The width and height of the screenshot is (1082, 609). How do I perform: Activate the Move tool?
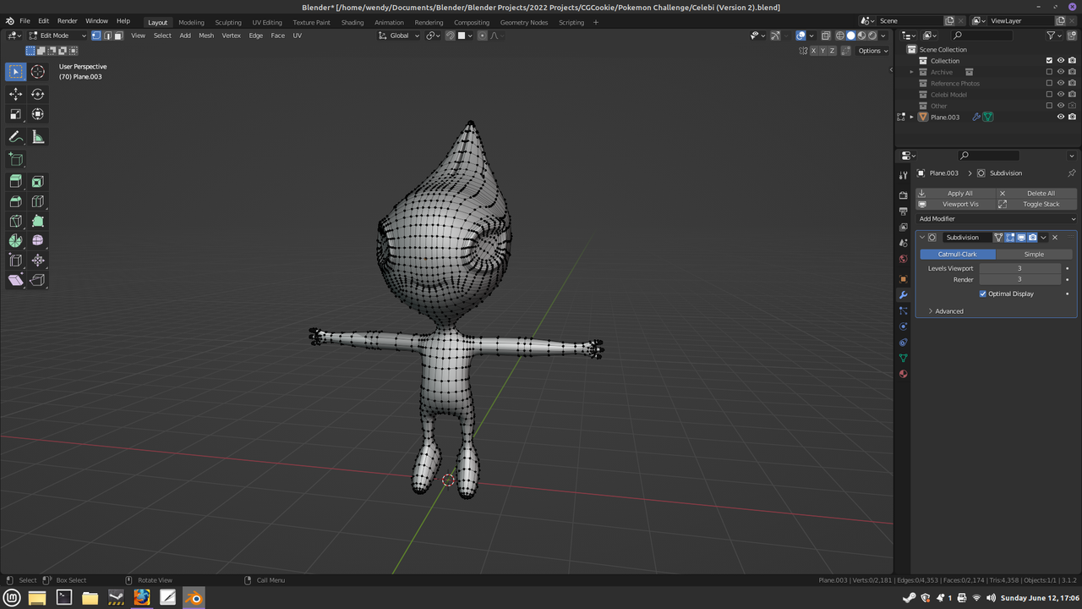point(15,94)
